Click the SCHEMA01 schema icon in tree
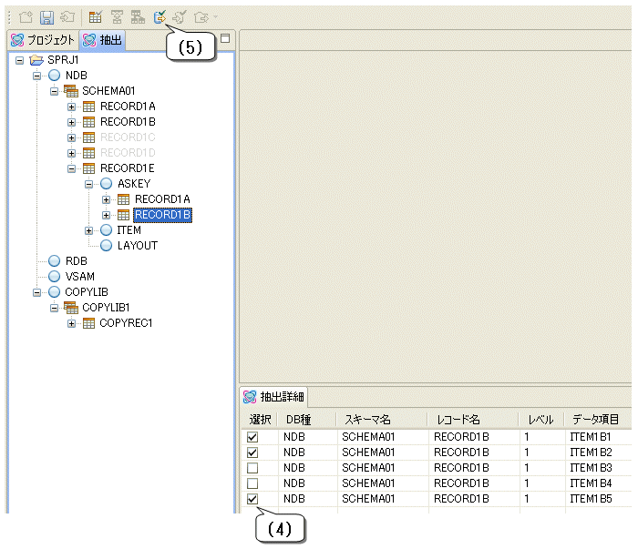638x549 pixels. click(71, 90)
